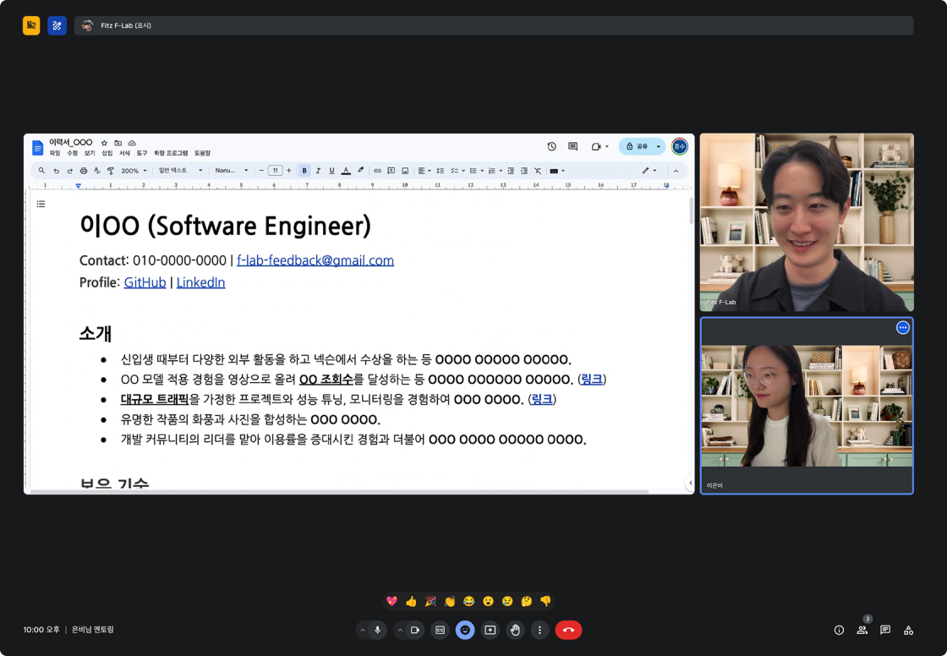Raise your hand in the meeting
Screen dimensions: 947x656
pyautogui.click(x=515, y=630)
